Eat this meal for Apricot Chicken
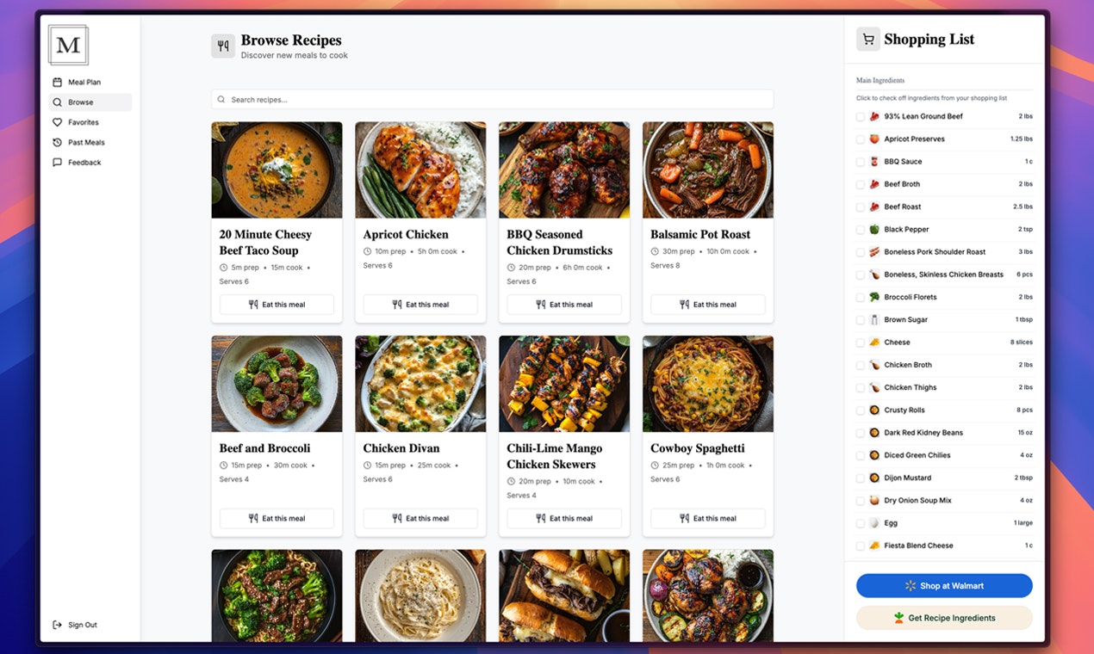The image size is (1094, 654). pos(420,305)
